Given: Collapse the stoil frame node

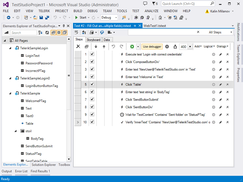Looking at the screenshot, I should click(16, 131).
